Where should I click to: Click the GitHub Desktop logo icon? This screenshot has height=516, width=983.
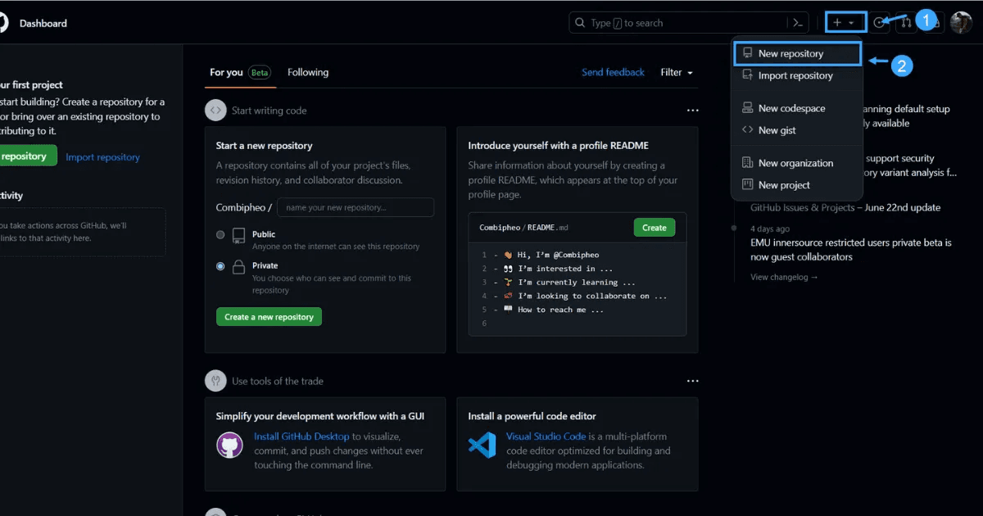click(x=229, y=446)
